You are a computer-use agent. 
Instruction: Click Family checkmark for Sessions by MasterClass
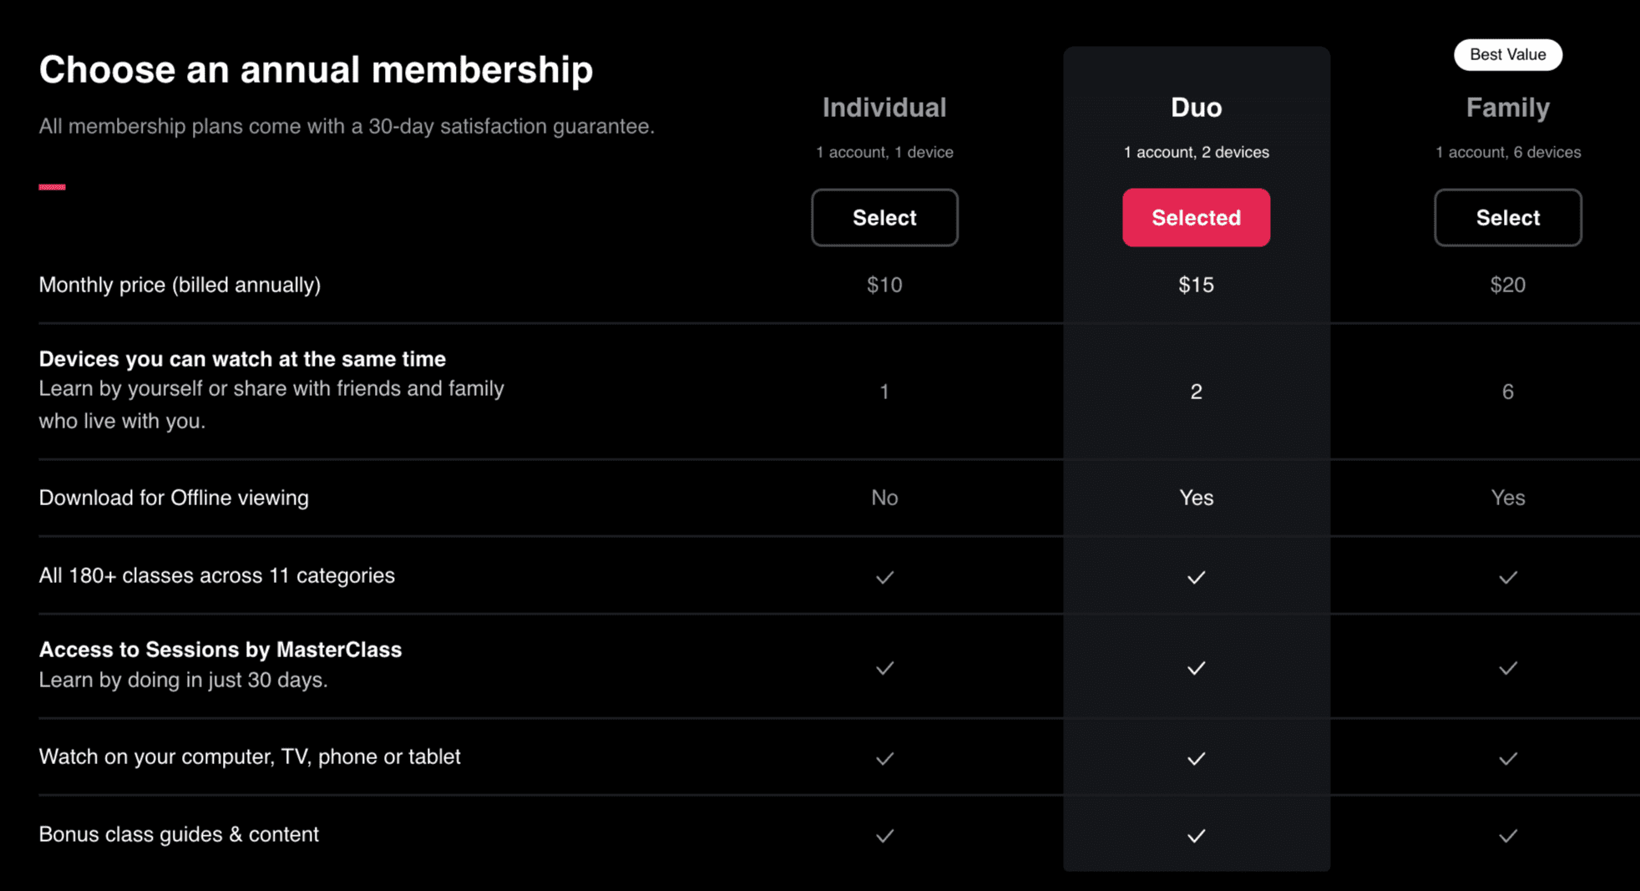[1507, 668]
